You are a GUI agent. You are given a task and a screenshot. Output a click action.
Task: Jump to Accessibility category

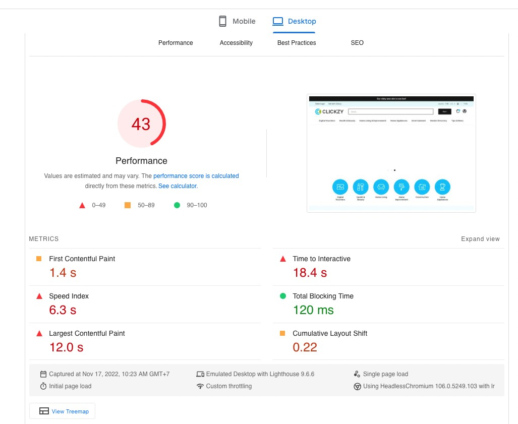coord(236,42)
